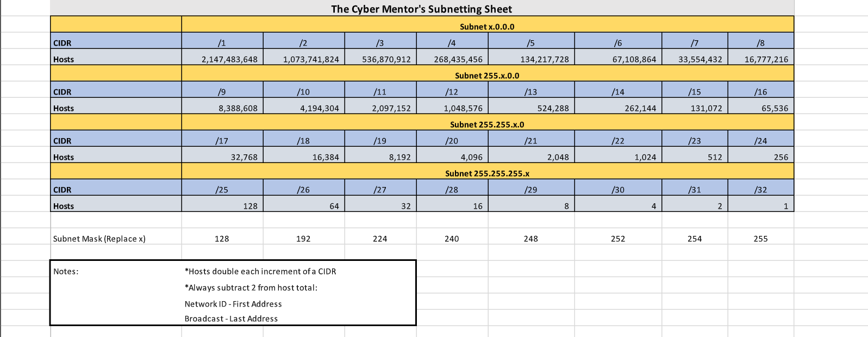Select the /8 CIDR cell
This screenshot has height=337, width=868.
[760, 43]
